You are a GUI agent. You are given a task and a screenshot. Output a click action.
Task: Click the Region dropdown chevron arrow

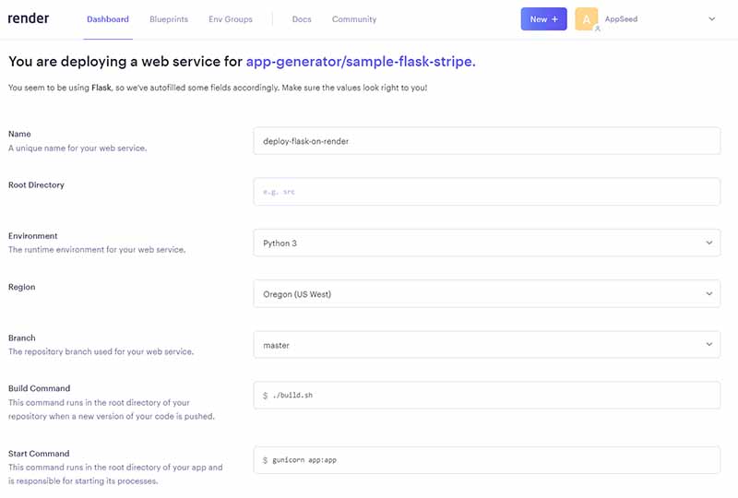[x=709, y=294]
